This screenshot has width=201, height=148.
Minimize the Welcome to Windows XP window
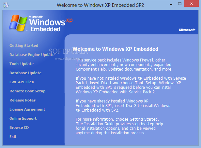point(171,4)
